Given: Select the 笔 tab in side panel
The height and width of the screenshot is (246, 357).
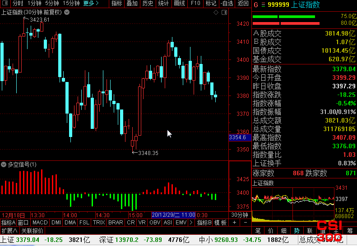Looking at the screenshot, I should [x=258, y=231].
